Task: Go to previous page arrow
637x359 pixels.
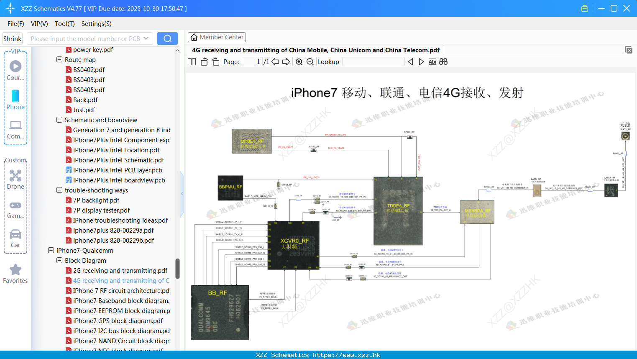Action: pos(275,62)
